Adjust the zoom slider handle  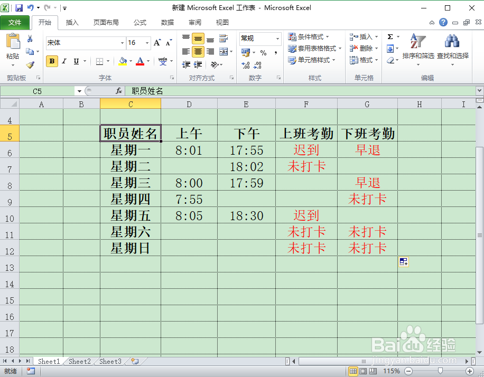(x=441, y=371)
